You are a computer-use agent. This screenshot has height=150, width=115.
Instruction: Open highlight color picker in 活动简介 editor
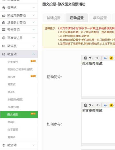point(112,58)
